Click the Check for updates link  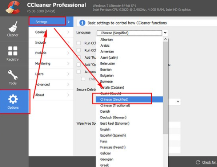(209, 162)
